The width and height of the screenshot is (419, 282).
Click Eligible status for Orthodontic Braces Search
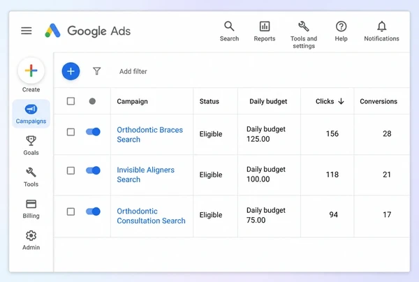click(211, 134)
